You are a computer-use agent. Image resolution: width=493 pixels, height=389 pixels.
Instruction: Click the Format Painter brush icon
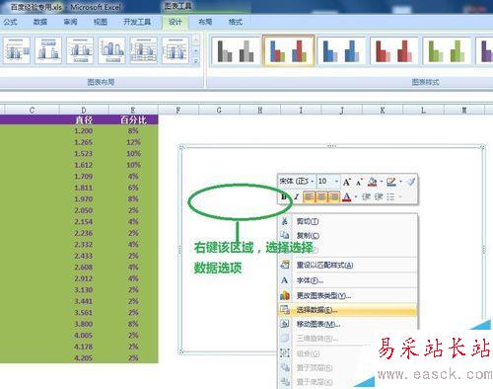(411, 182)
